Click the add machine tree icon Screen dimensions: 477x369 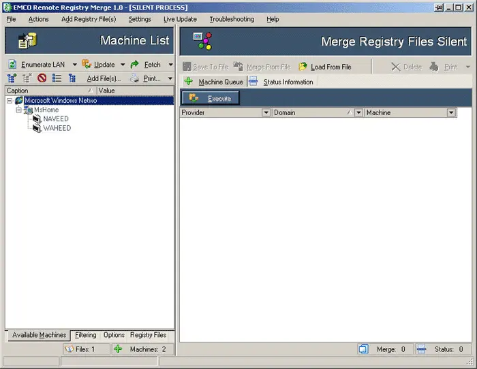(x=12, y=79)
